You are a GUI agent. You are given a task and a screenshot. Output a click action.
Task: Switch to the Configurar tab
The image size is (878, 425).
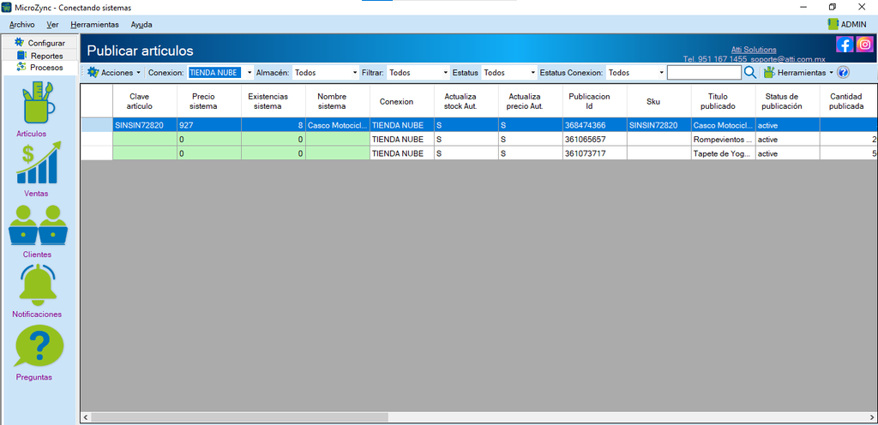[x=39, y=43]
